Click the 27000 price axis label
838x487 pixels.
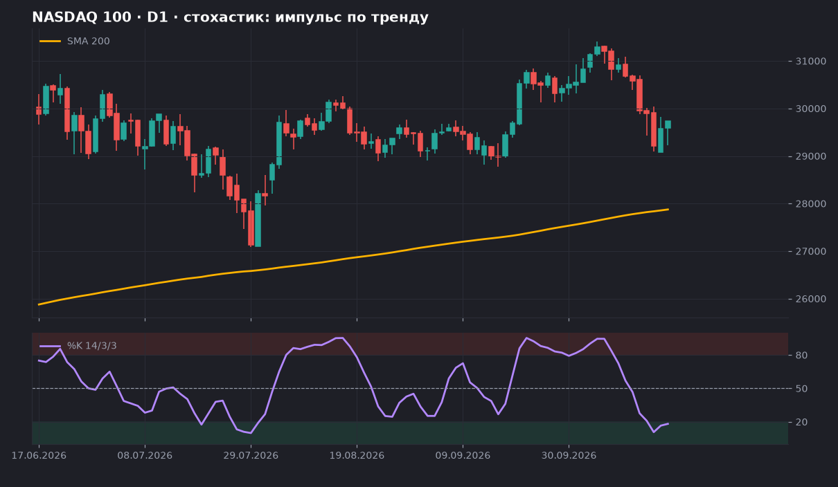point(810,252)
